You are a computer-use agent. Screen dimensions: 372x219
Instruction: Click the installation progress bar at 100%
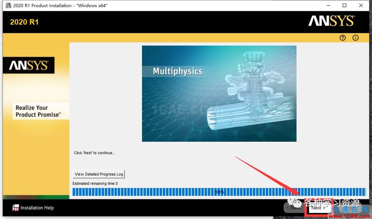click(219, 192)
